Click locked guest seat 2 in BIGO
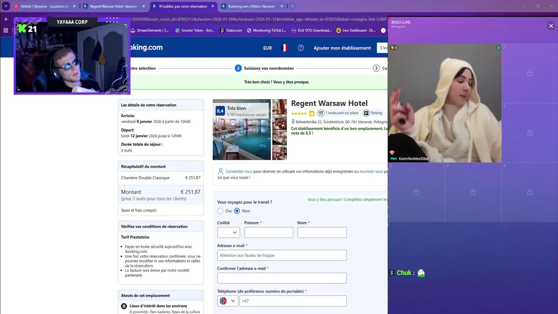 pos(530,133)
